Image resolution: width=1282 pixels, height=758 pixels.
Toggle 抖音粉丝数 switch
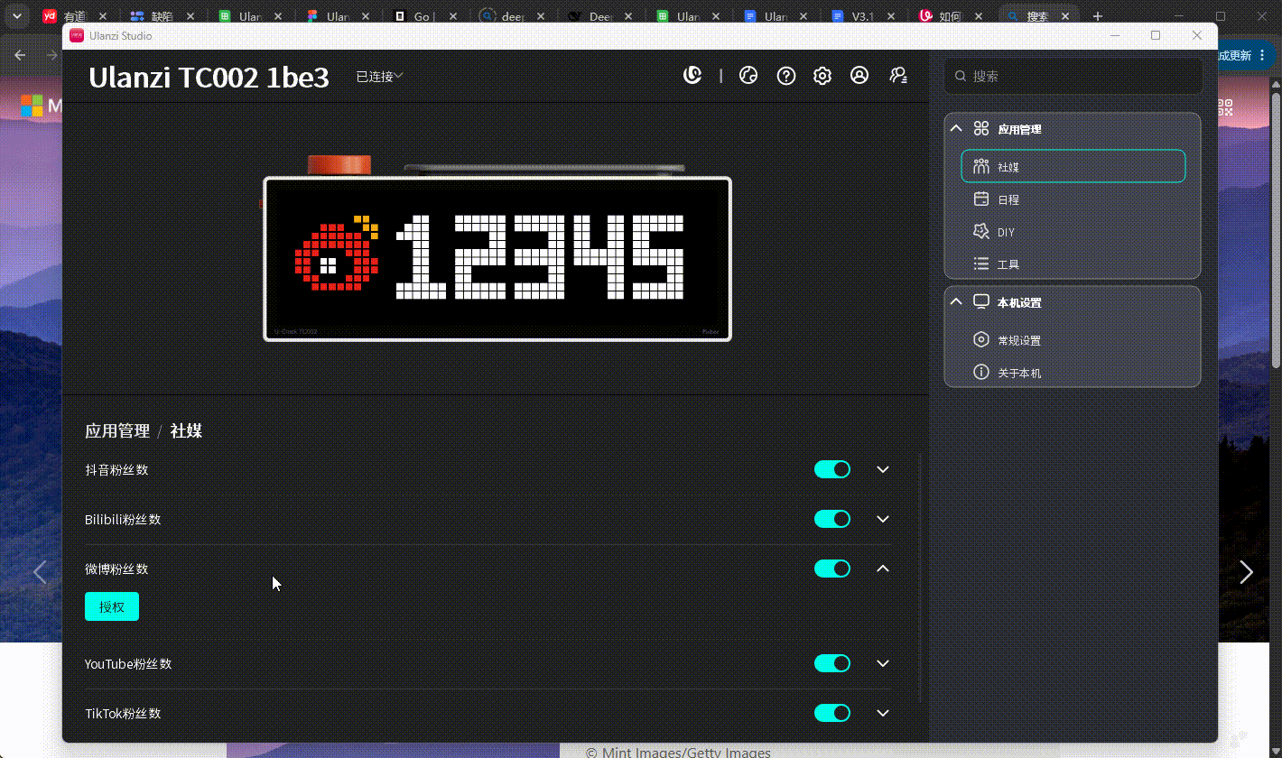(832, 469)
